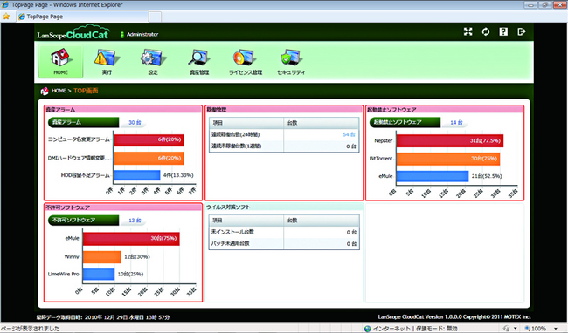Click the red コンピュータ名変更アラーム bar
This screenshot has height=333, width=568.
149,140
